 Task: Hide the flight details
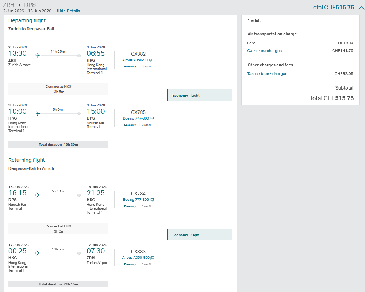click(x=68, y=11)
